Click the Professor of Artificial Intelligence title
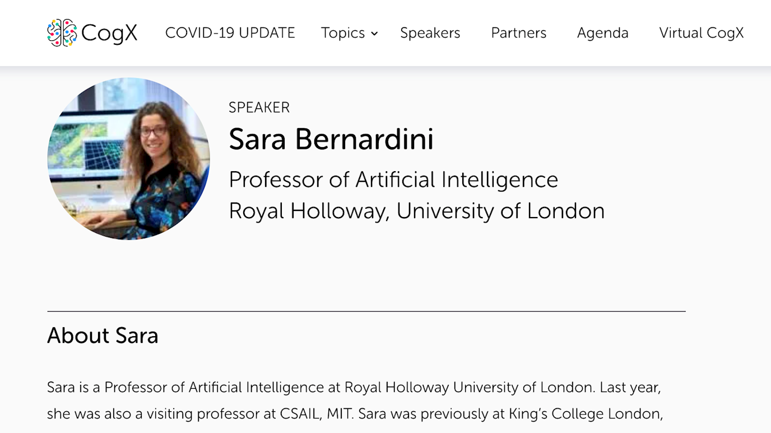The image size is (771, 433). click(393, 180)
